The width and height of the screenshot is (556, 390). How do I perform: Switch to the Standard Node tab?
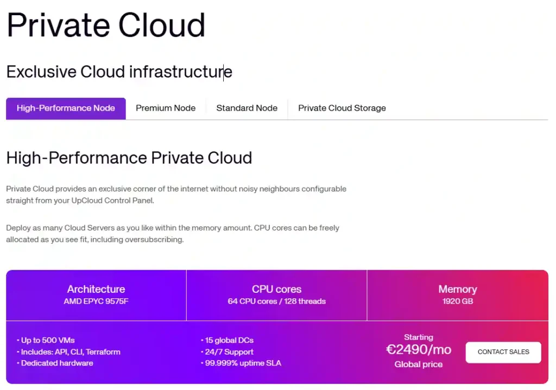tap(247, 108)
